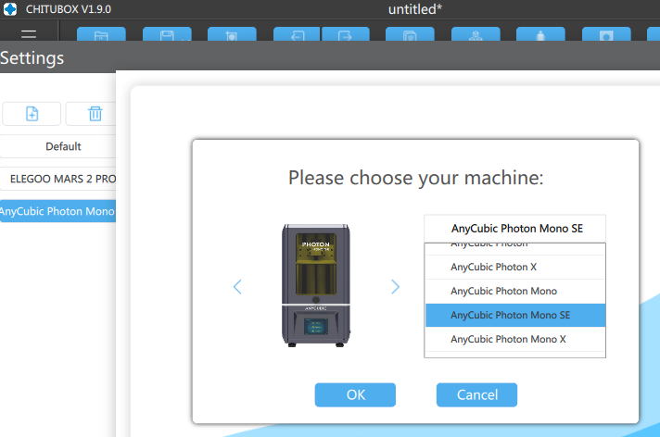
Task: Click the undo arrow toolbar button
Action: coord(298,34)
